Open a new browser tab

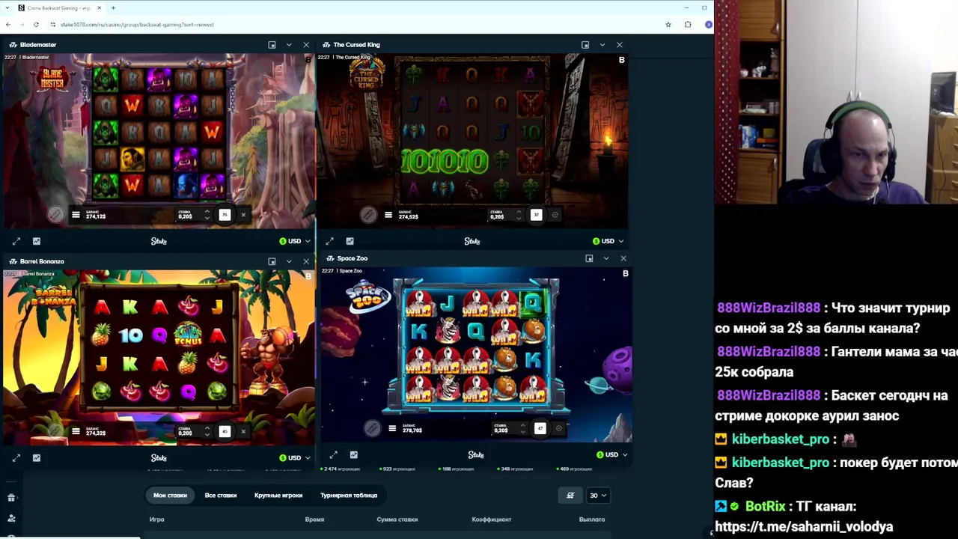click(113, 8)
